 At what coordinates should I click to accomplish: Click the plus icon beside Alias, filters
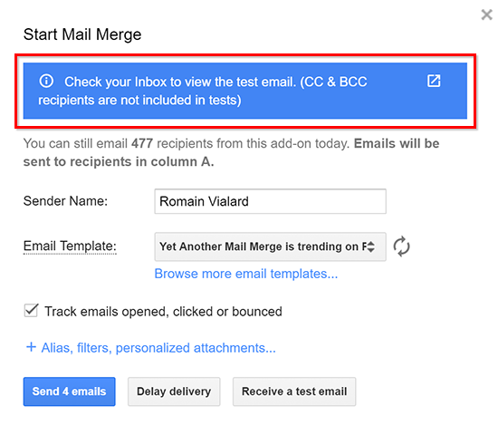coord(31,347)
